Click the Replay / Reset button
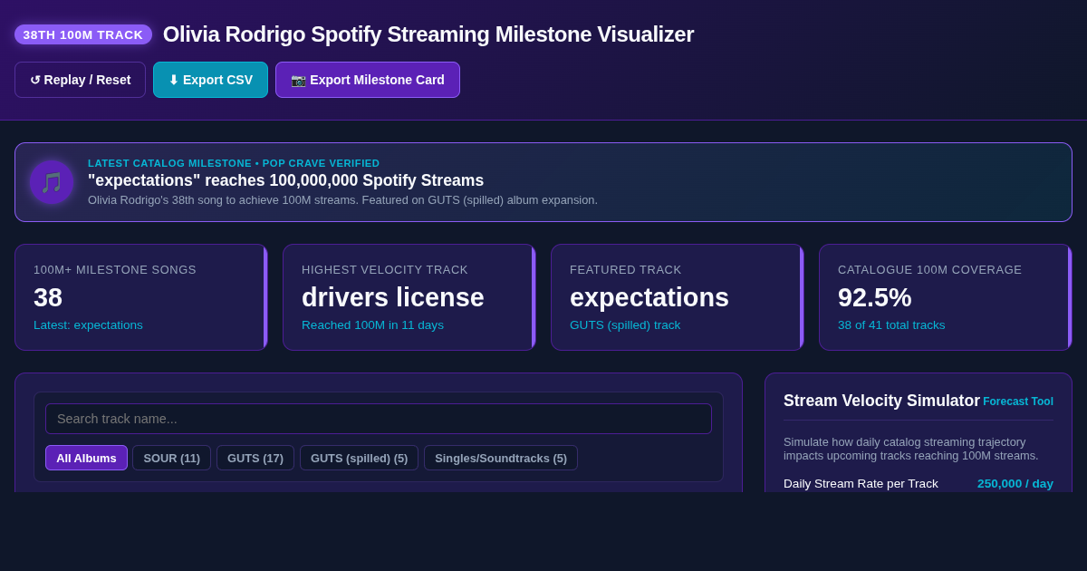 pyautogui.click(x=80, y=80)
